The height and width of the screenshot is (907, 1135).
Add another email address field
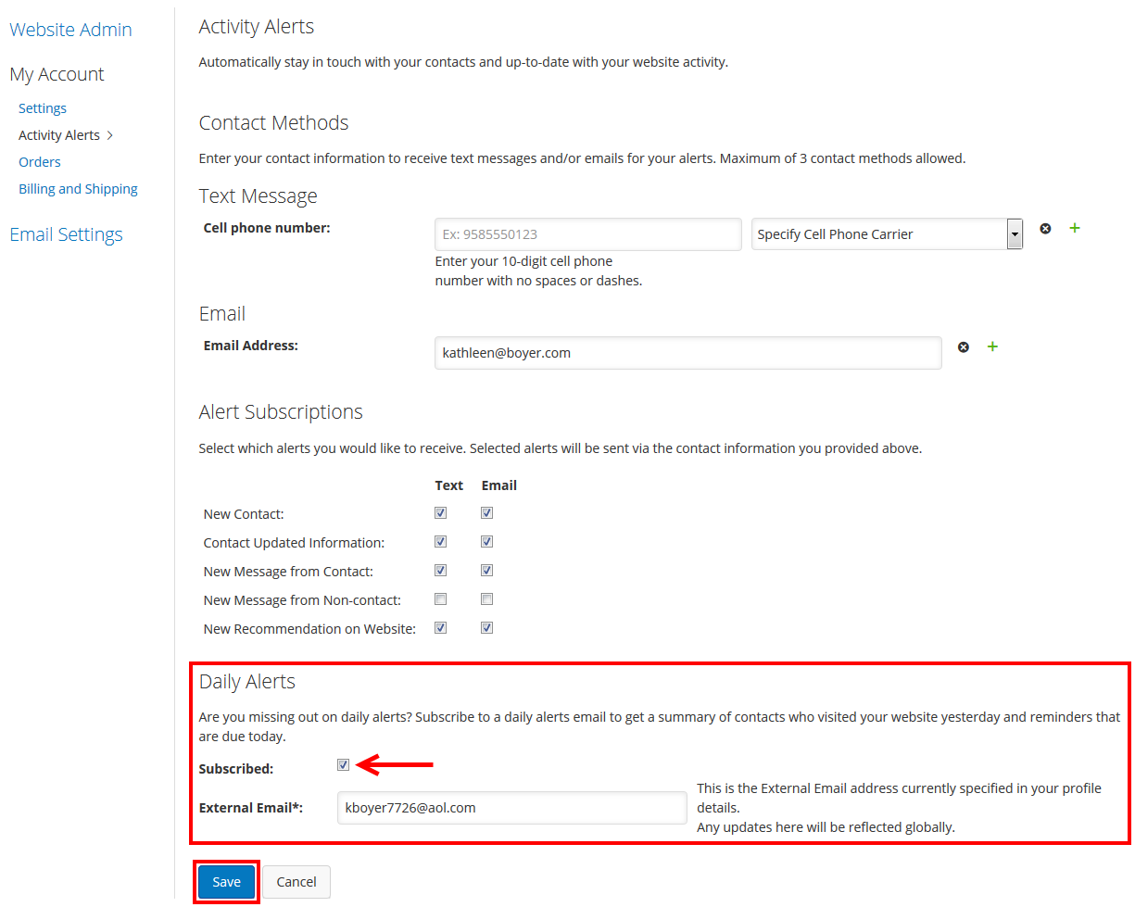(x=992, y=346)
